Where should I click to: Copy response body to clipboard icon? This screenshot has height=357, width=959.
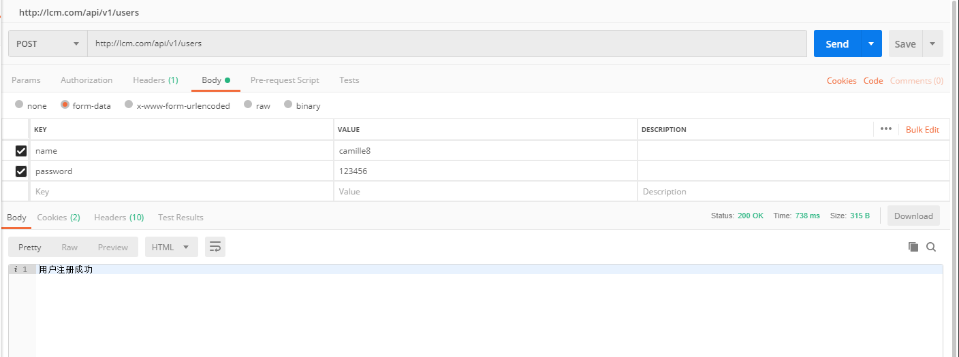(x=913, y=247)
